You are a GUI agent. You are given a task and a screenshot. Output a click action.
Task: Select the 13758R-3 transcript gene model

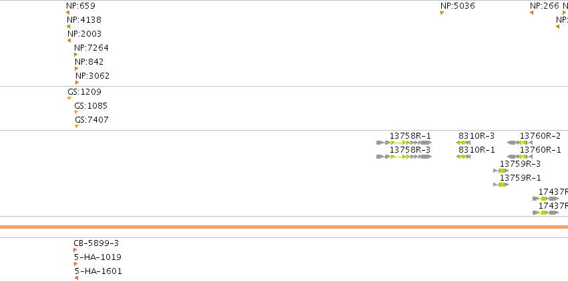pyautogui.click(x=404, y=157)
